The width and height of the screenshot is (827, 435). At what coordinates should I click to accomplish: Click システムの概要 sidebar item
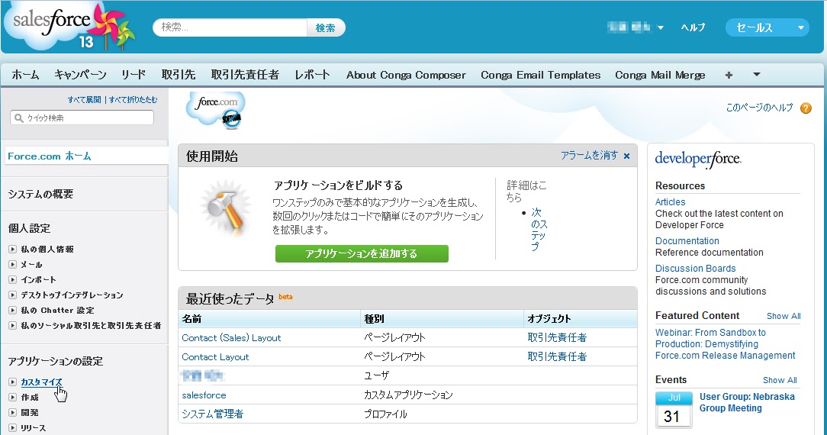point(40,194)
